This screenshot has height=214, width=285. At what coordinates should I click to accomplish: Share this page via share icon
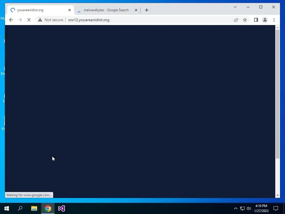(x=236, y=20)
